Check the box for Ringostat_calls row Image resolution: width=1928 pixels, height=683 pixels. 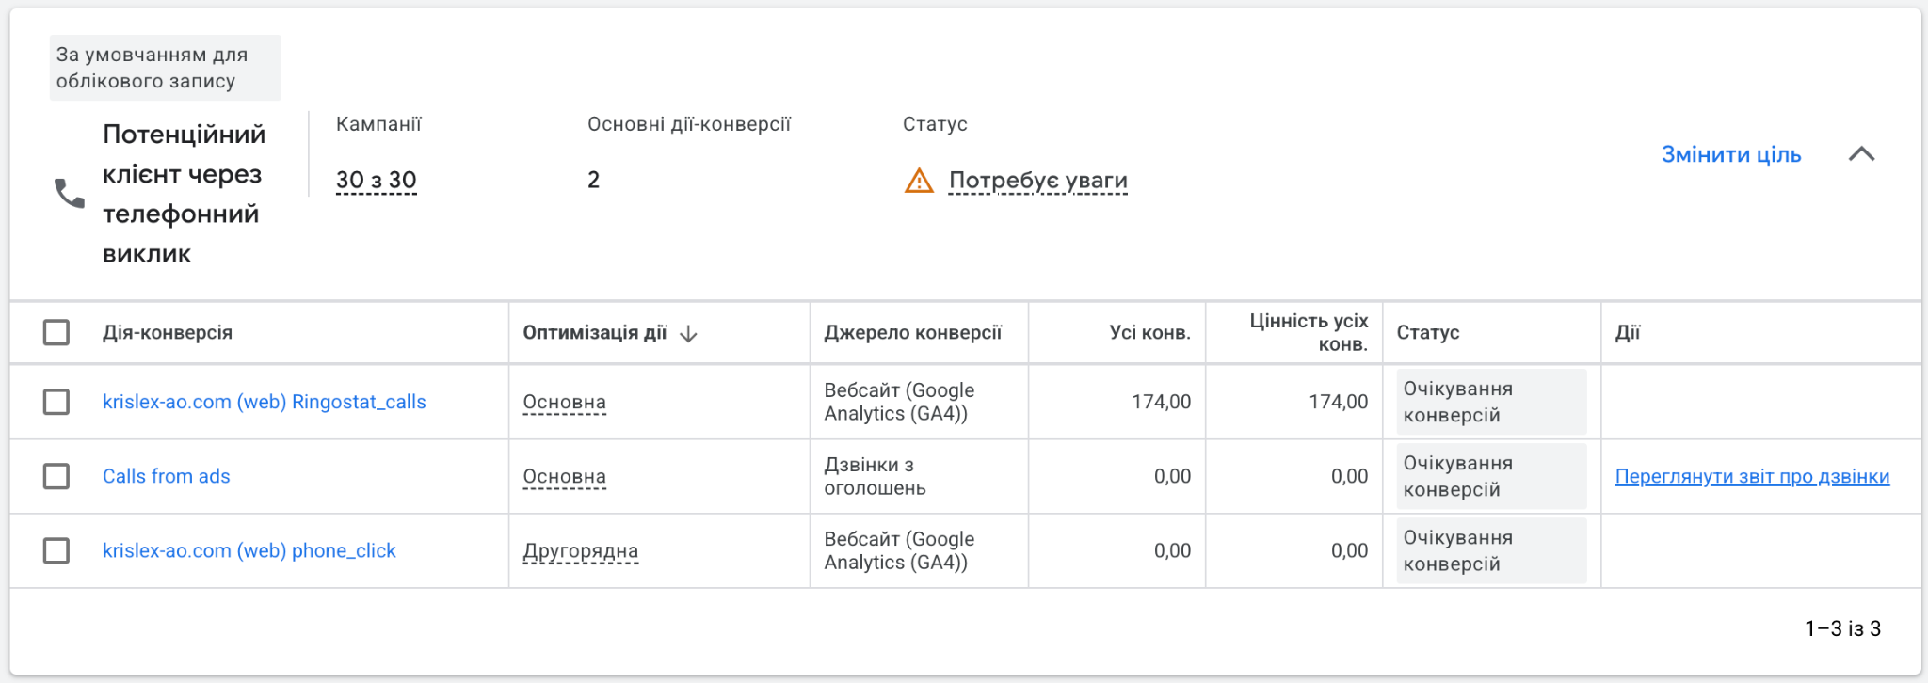click(x=56, y=402)
